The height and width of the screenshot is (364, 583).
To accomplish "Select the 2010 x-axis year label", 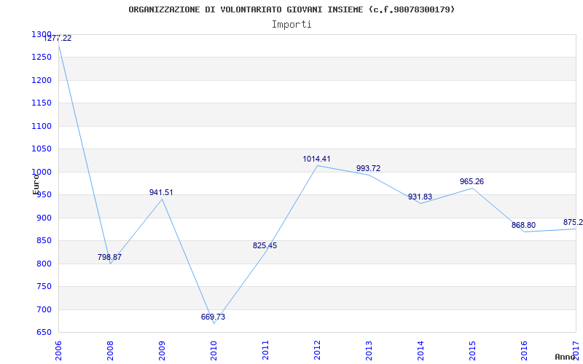I will pyautogui.click(x=214, y=351).
